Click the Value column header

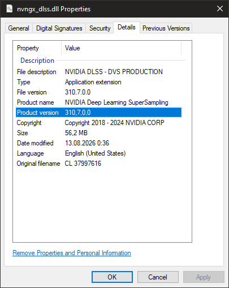coord(121,48)
